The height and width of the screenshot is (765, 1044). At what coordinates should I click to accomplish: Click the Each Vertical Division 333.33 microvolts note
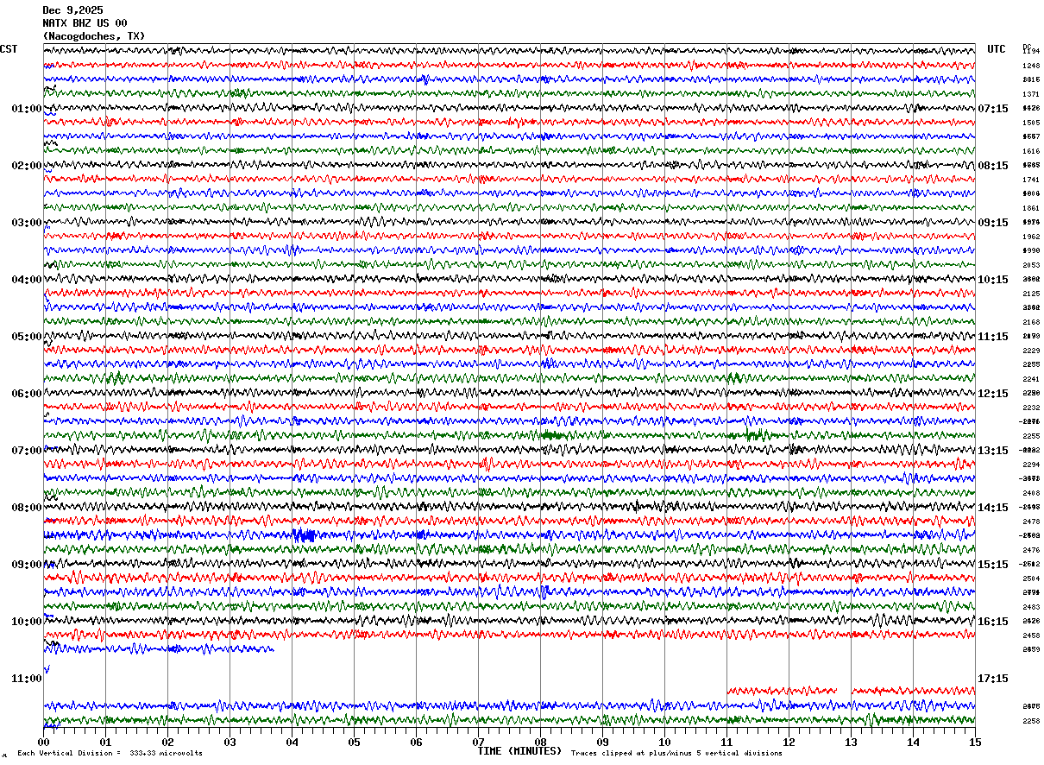pos(110,754)
